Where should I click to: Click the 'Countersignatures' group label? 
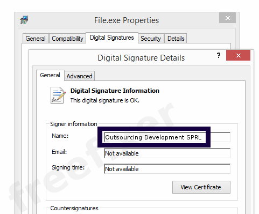pos(74,208)
